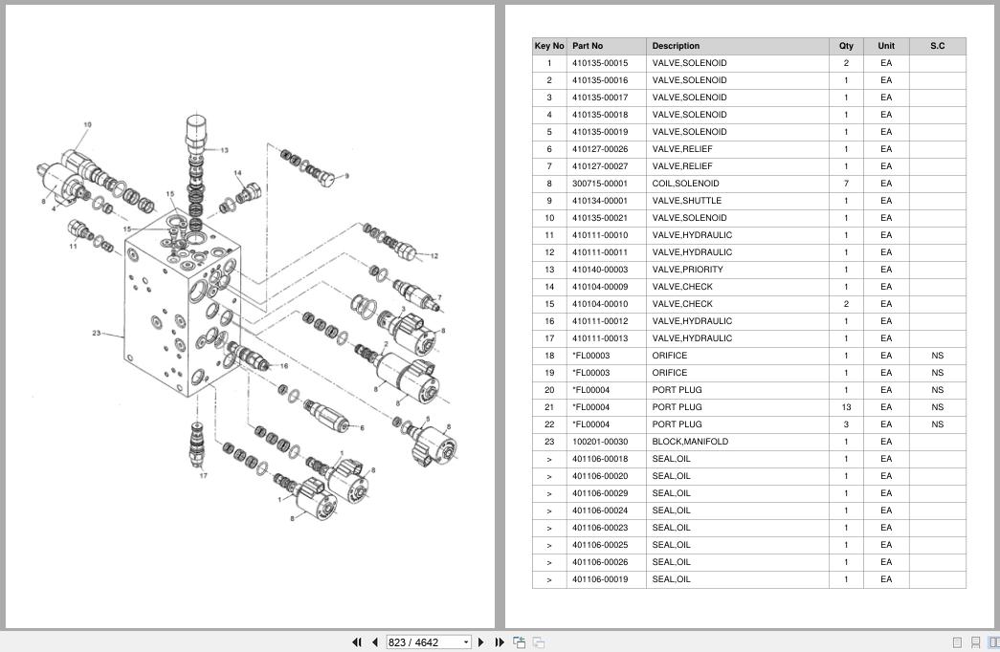
Task: Click PORT PLUG description in row 22
Action: click(677, 424)
